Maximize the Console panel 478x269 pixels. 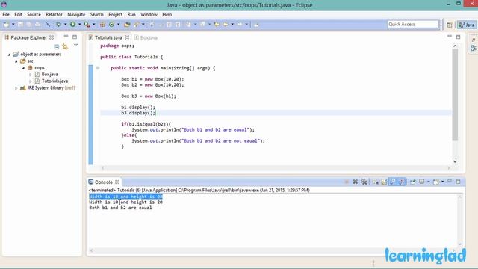coord(458,182)
